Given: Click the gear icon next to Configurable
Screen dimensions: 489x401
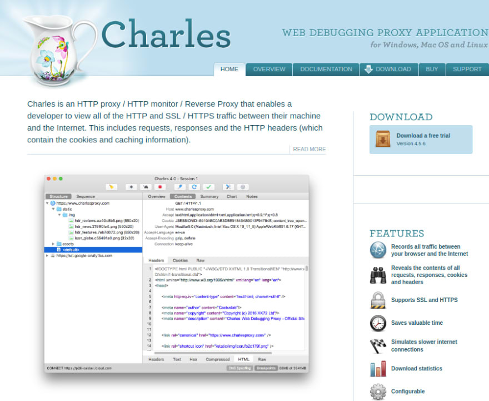Looking at the screenshot, I should tap(378, 392).
